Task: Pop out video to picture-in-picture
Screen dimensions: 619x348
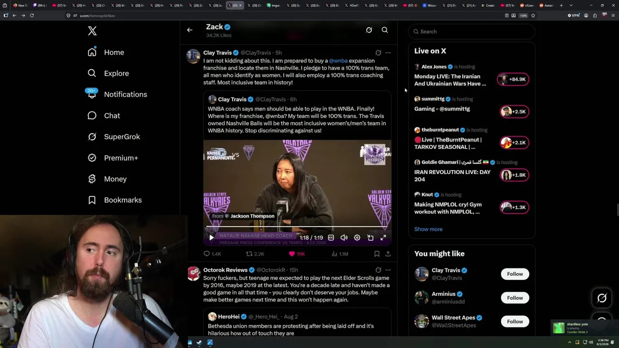Action: (x=370, y=238)
